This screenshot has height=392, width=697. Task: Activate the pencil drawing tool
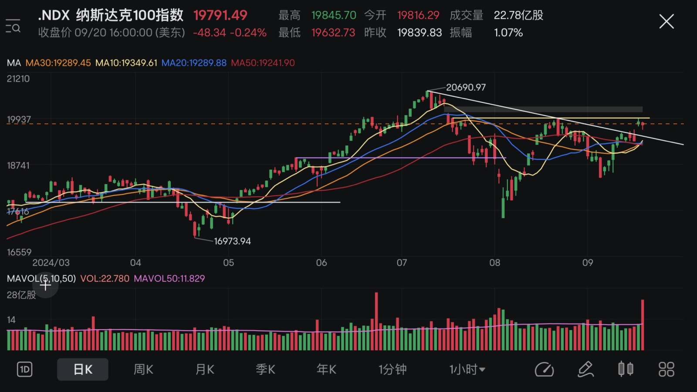coord(585,369)
